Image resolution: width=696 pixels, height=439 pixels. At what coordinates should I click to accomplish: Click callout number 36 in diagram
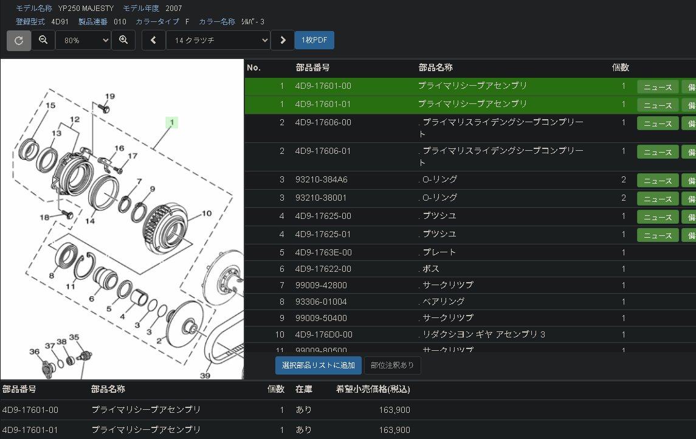(x=34, y=351)
